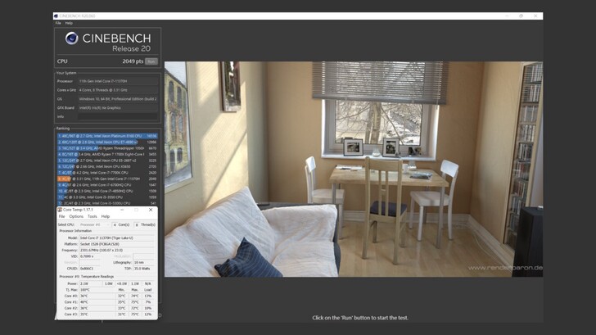Open Core Temp Tools menu
Screen dimensions: 596x335
tap(93, 216)
